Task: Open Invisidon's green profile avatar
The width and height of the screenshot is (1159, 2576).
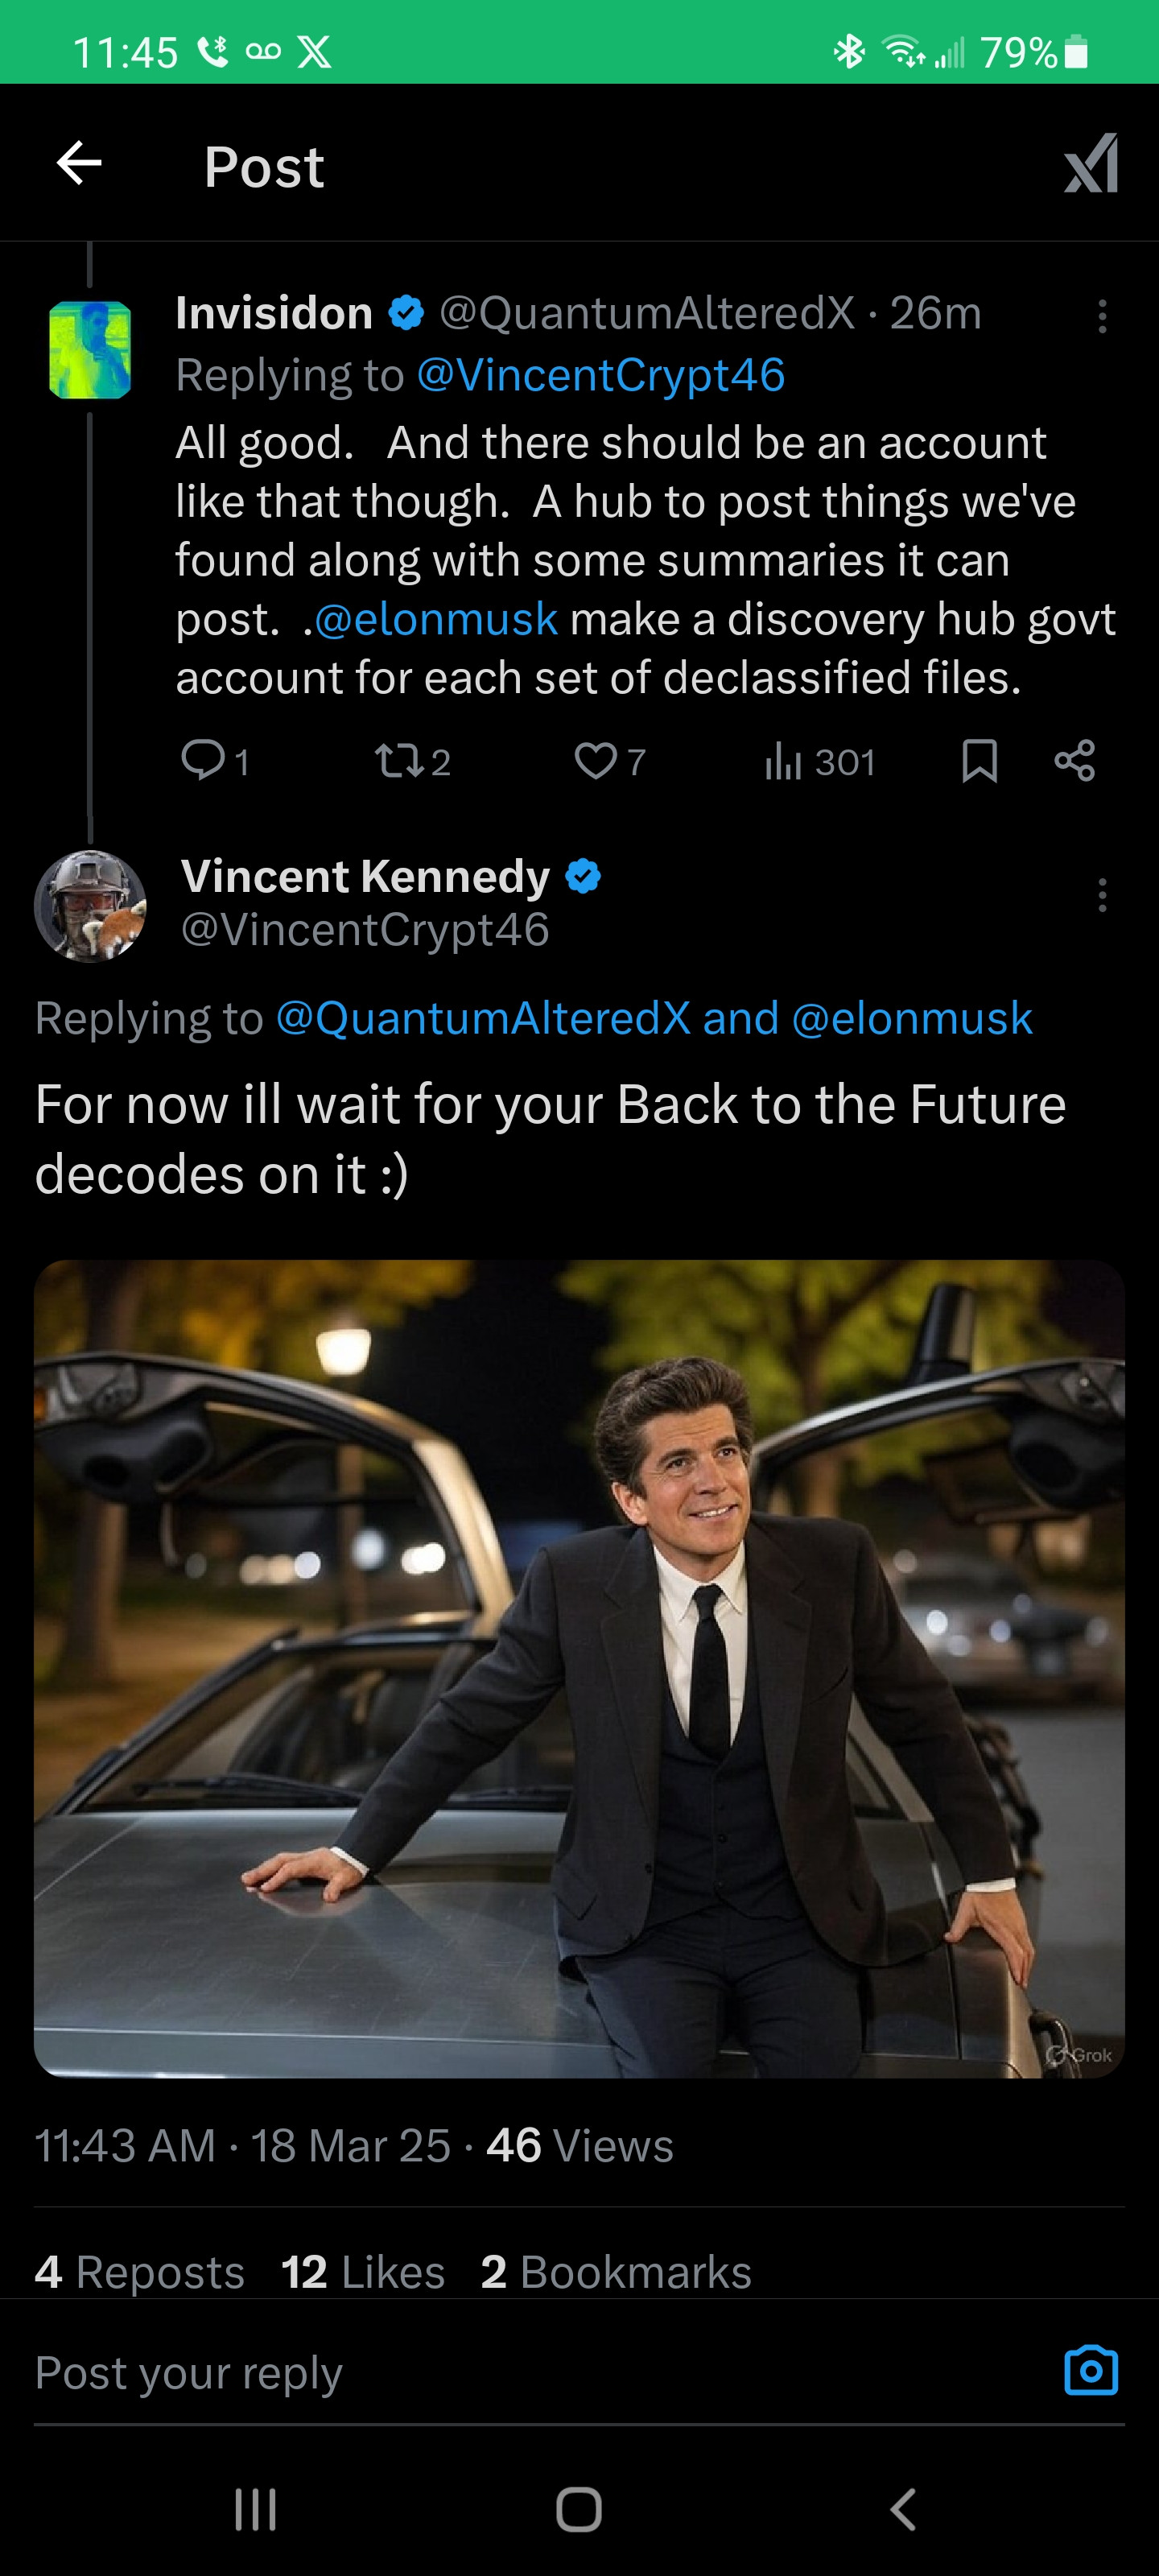Action: pos(90,350)
